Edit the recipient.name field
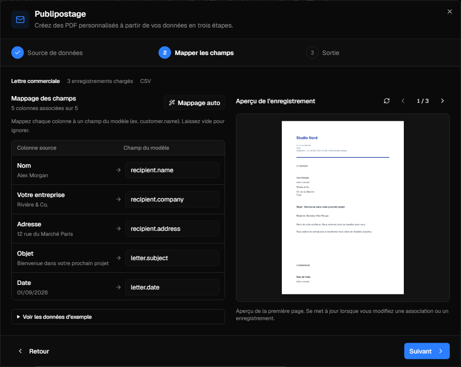The image size is (461, 367). click(172, 170)
